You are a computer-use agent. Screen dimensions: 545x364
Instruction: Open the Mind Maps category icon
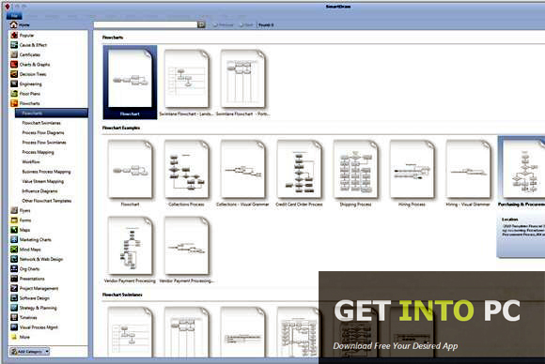(14, 250)
